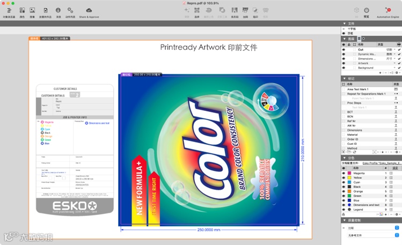Image resolution: width=402 pixels, height=245 pixels.
Task: Open the Image toolbar icon
Action: click(x=32, y=11)
